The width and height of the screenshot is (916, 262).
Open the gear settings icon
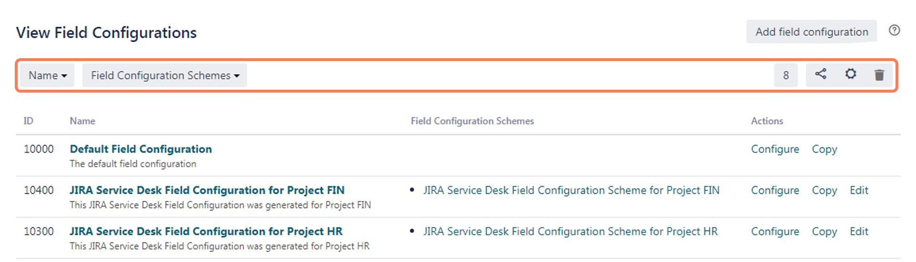click(x=851, y=74)
